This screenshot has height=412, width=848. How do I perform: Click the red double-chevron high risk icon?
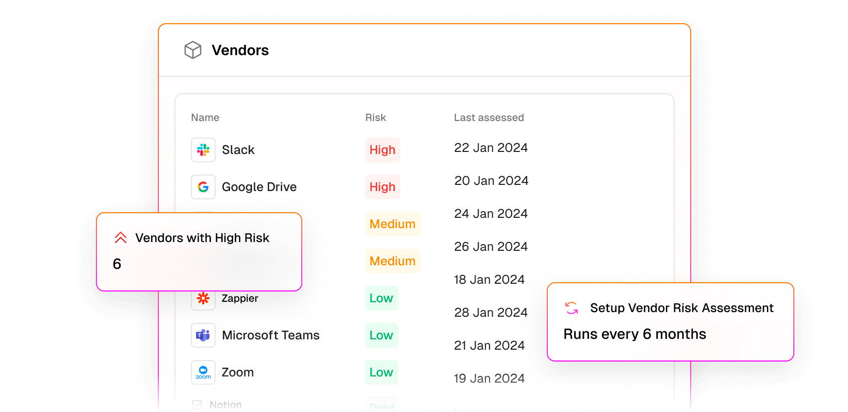(x=121, y=237)
